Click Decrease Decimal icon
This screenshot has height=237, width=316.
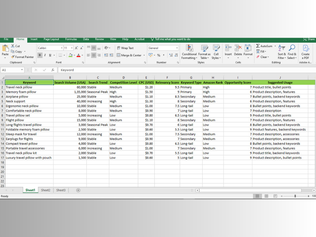(176, 55)
